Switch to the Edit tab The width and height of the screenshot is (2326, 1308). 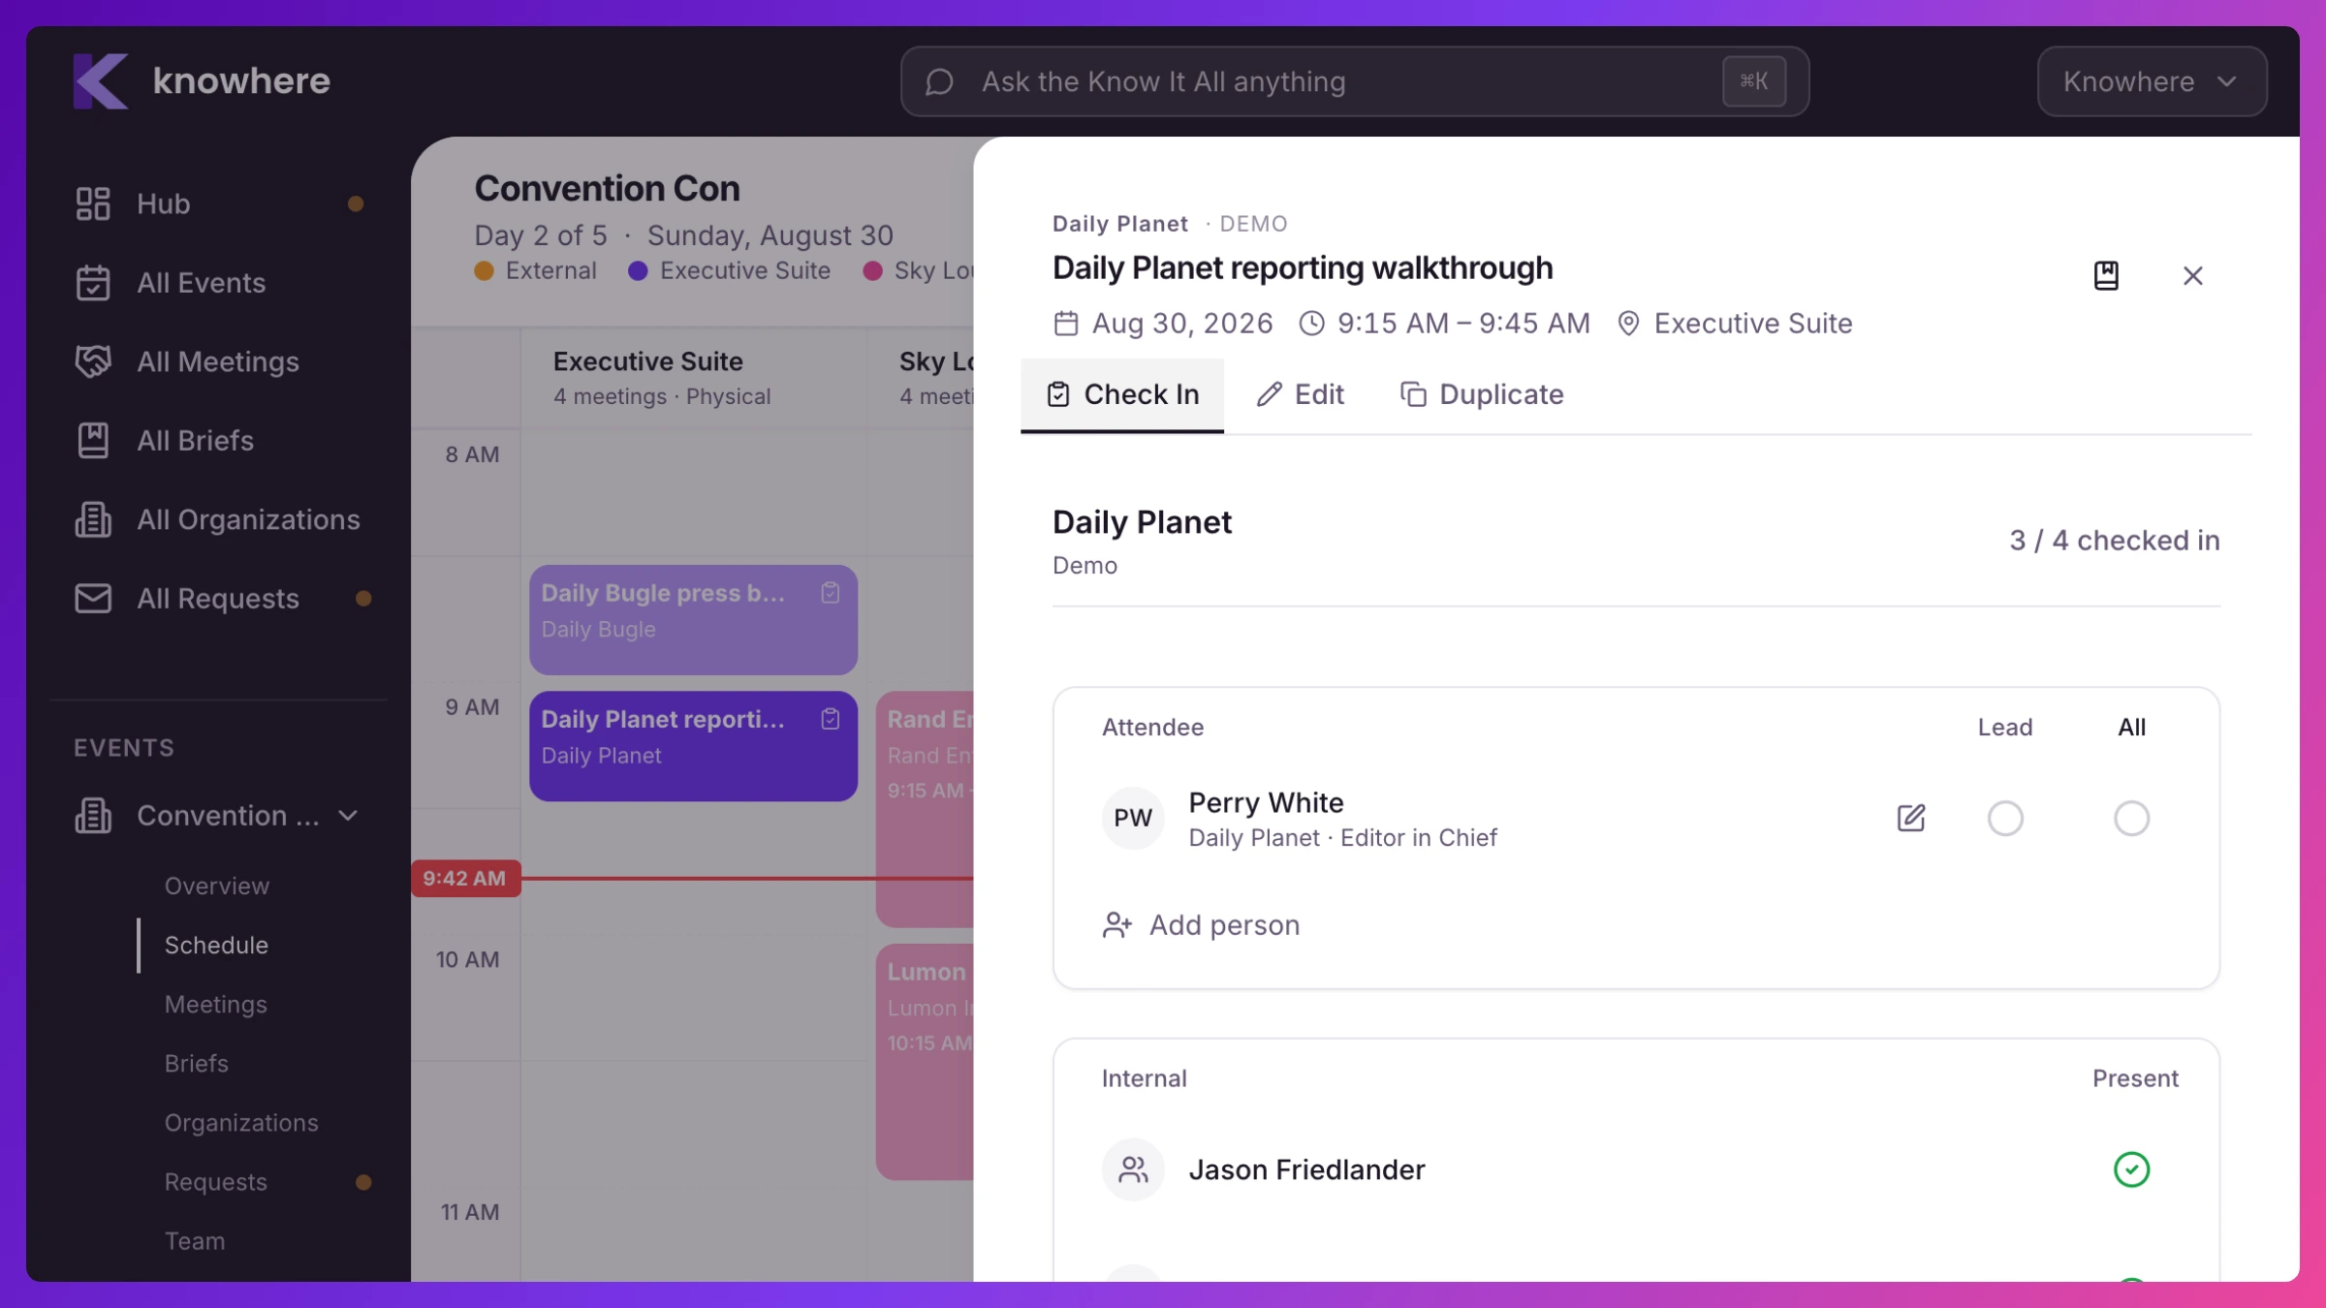click(x=1300, y=394)
